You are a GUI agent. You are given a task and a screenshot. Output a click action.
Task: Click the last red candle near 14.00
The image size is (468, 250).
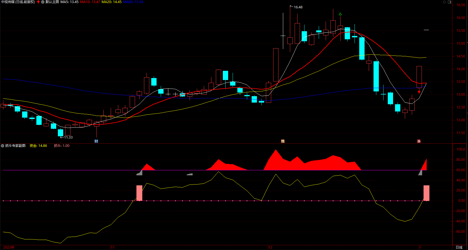tap(419, 77)
